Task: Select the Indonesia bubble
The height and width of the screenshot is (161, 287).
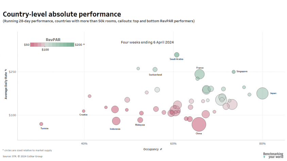Action: click(x=116, y=121)
